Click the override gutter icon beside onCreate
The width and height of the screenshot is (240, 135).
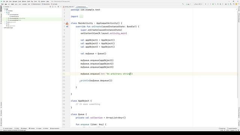pos(67,27)
